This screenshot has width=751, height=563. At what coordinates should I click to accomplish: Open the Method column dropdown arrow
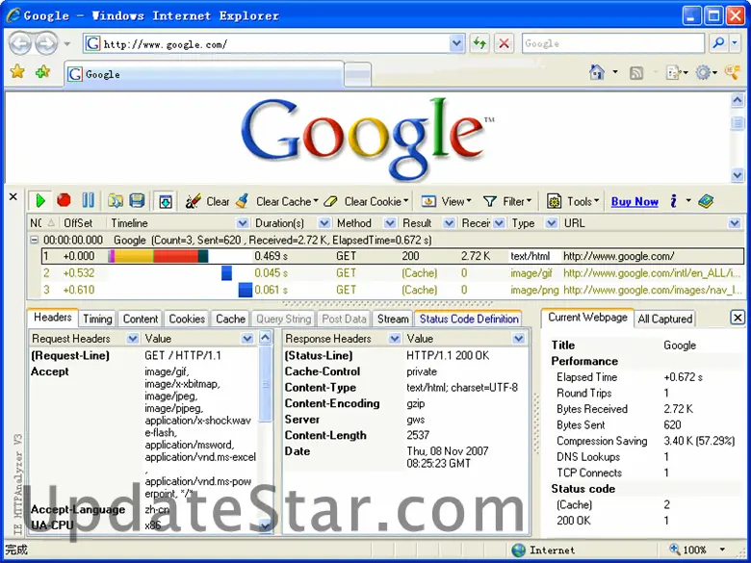pyautogui.click(x=390, y=223)
